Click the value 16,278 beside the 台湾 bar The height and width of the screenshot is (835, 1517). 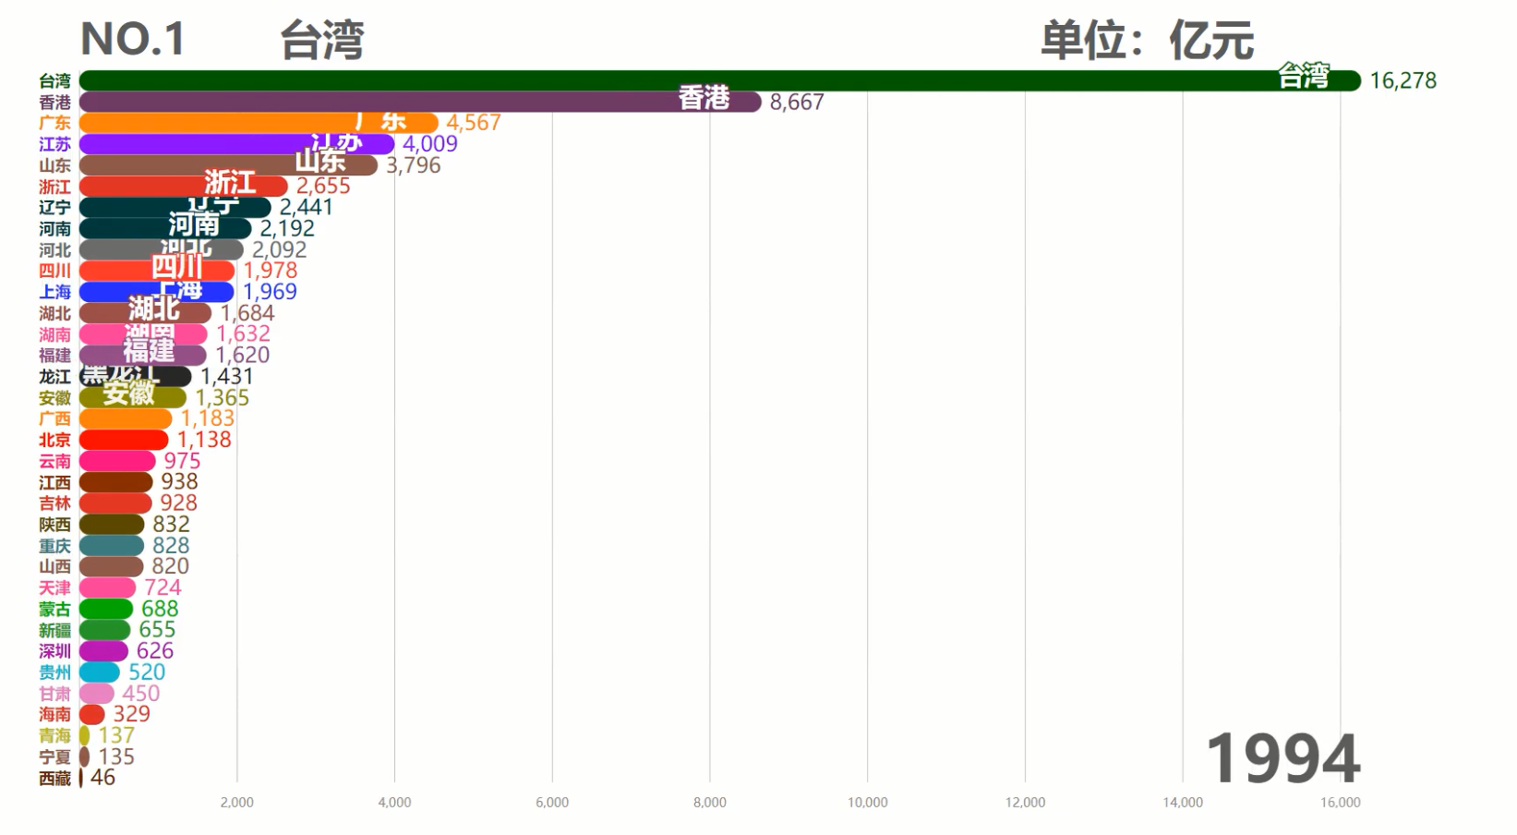click(x=1403, y=80)
